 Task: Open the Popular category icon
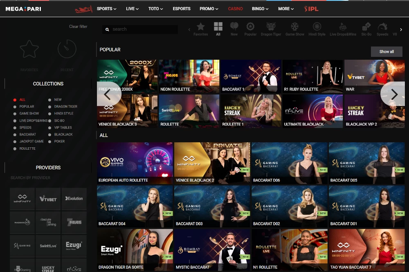point(250,27)
